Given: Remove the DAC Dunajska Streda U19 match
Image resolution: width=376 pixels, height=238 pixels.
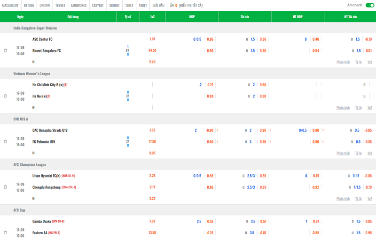Looking at the screenshot, I should click(x=5, y=141).
